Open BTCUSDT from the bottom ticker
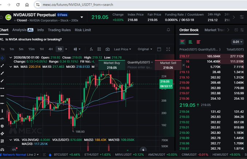The image size is (247, 159). click(67, 155)
